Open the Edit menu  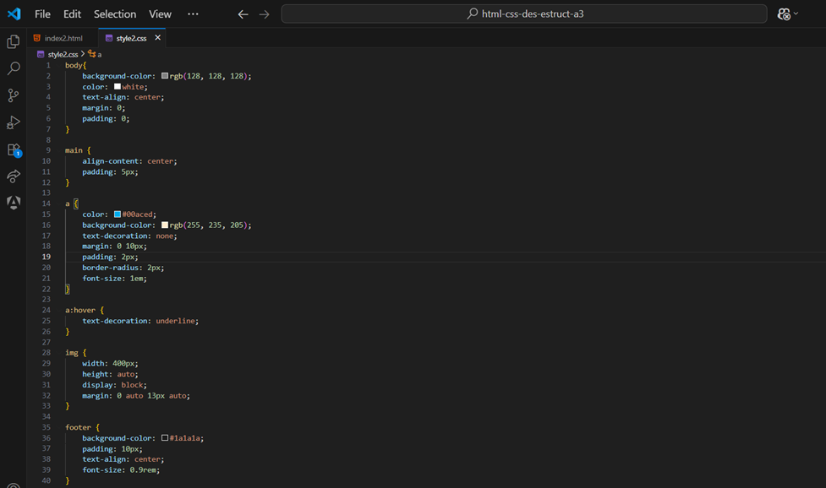(x=72, y=14)
